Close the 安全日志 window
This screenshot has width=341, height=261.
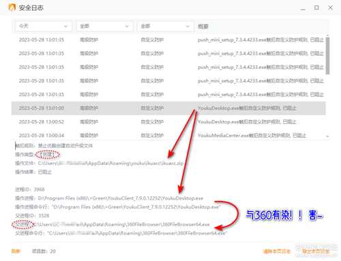330,7
